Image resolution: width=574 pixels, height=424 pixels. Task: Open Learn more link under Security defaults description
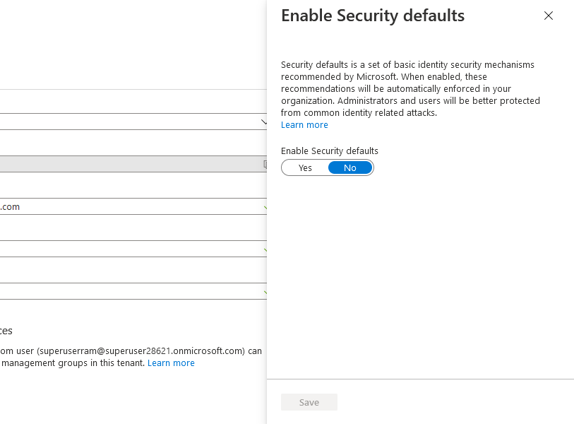point(304,125)
